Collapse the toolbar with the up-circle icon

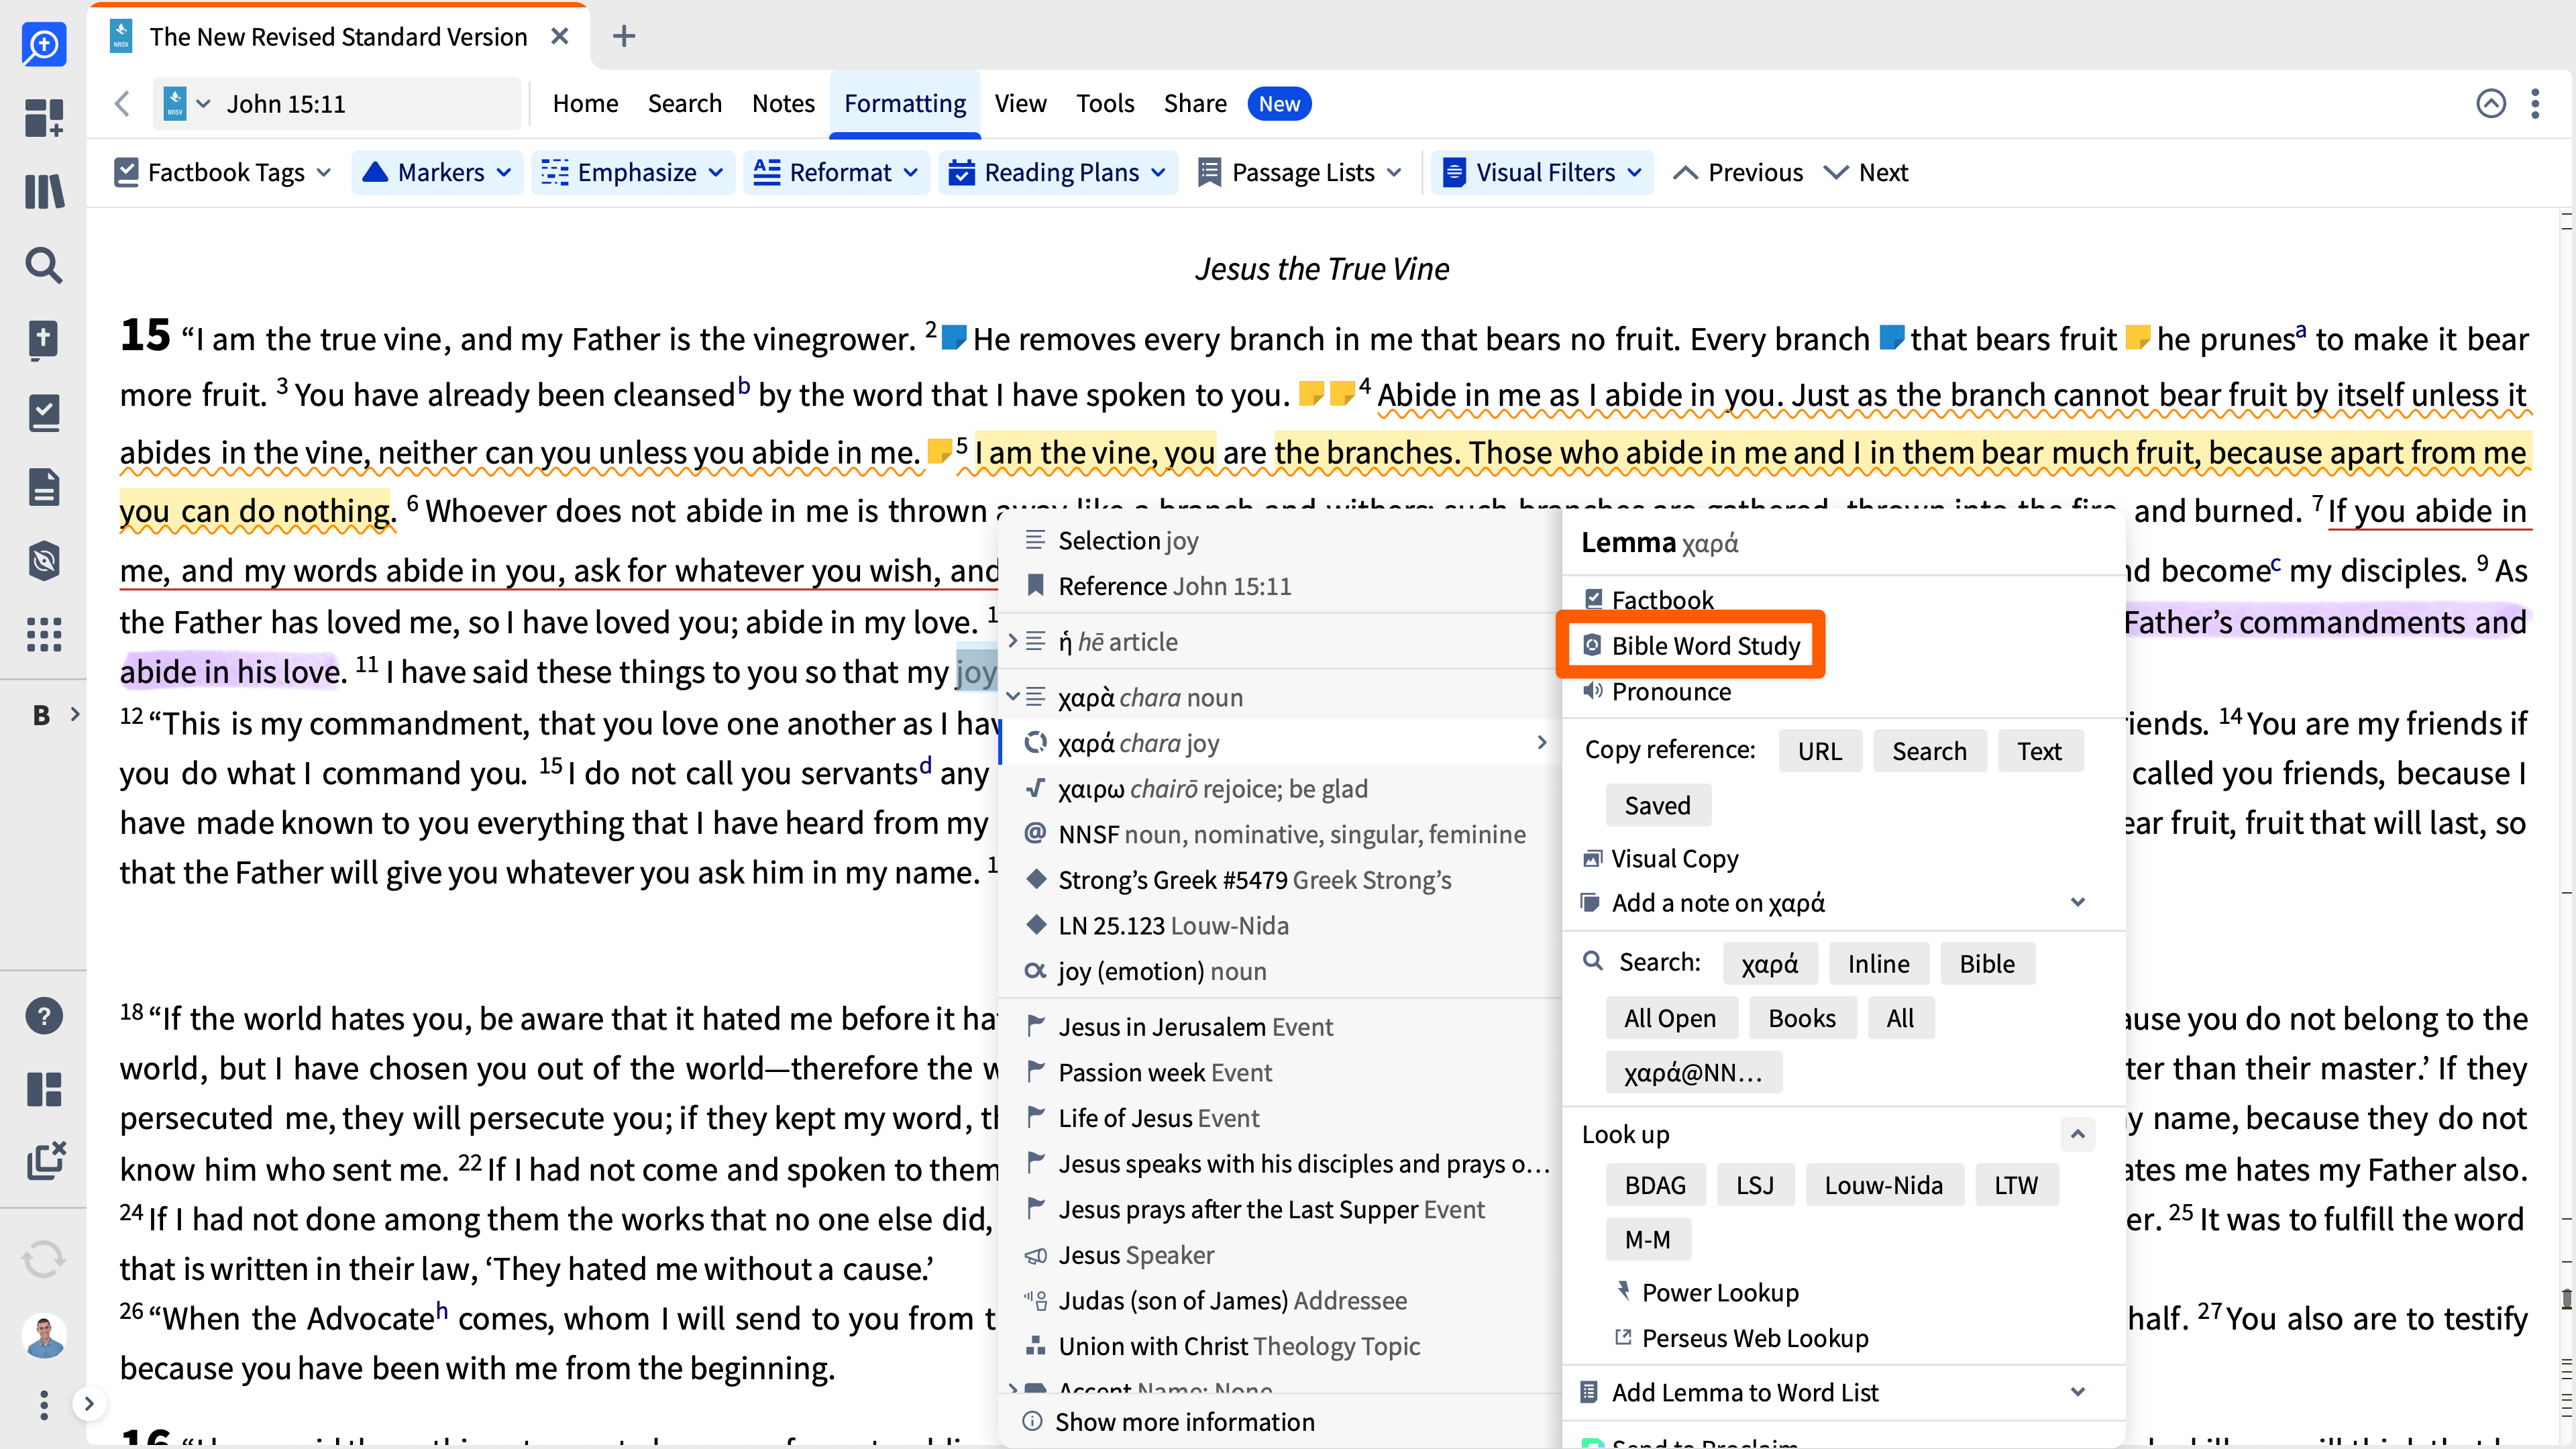tap(2491, 104)
